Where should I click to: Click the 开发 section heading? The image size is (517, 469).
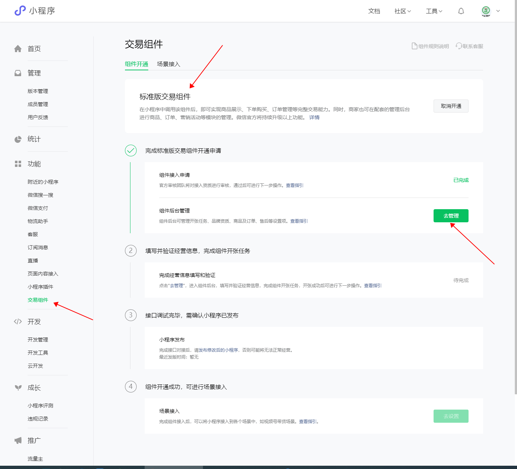34,321
